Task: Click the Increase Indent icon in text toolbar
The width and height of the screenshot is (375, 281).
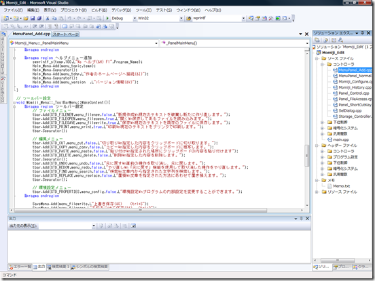Action: (x=41, y=26)
